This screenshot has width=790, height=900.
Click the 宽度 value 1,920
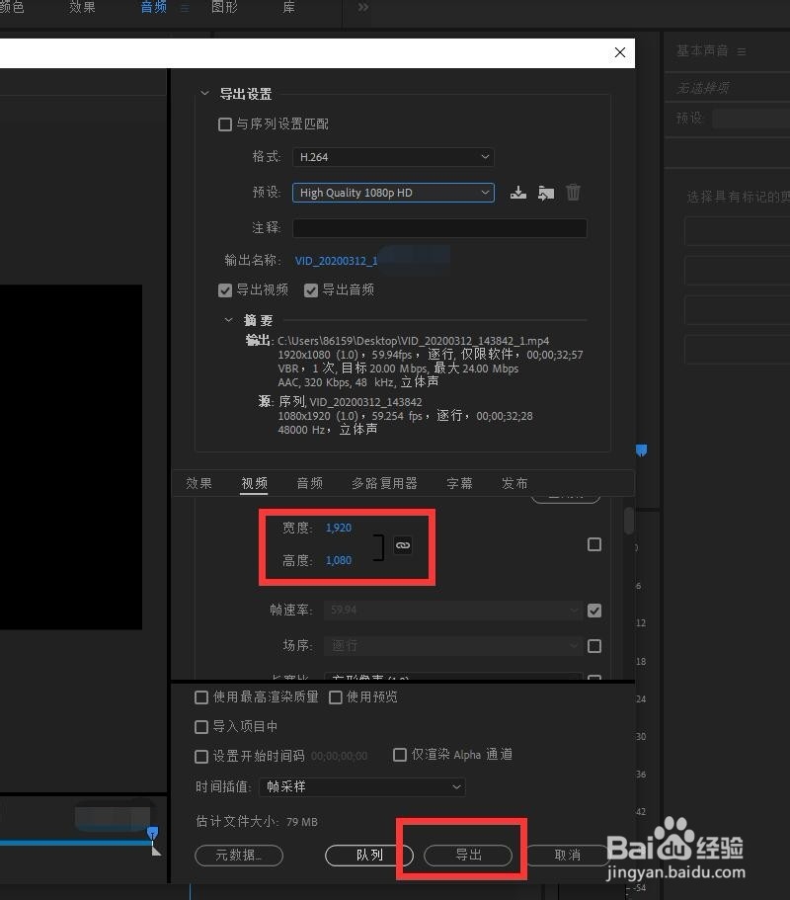pyautogui.click(x=339, y=528)
